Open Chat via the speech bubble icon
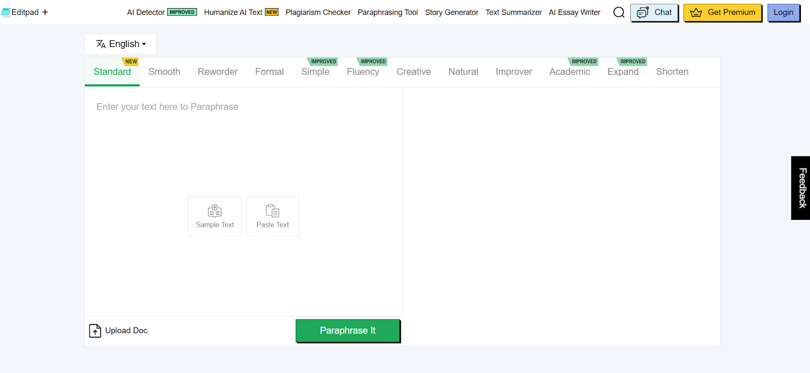 click(x=643, y=13)
